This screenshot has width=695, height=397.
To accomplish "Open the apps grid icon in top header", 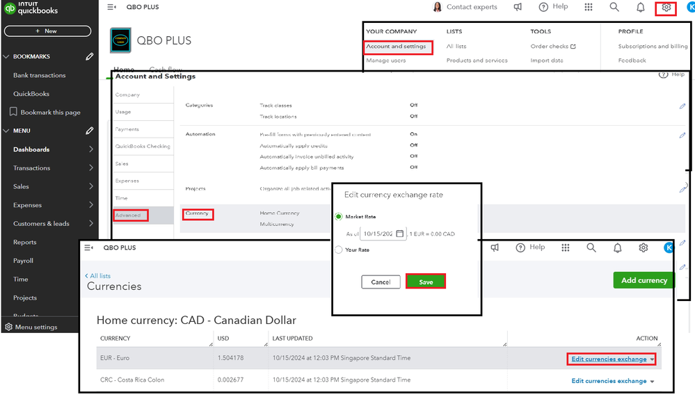I will [x=588, y=7].
